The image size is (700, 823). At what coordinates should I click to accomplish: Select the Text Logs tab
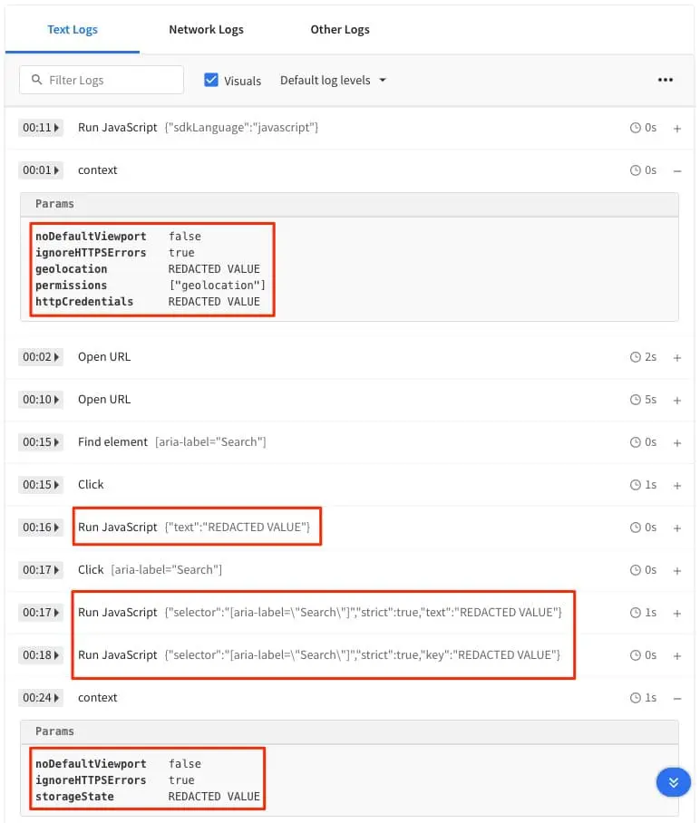pos(73,29)
